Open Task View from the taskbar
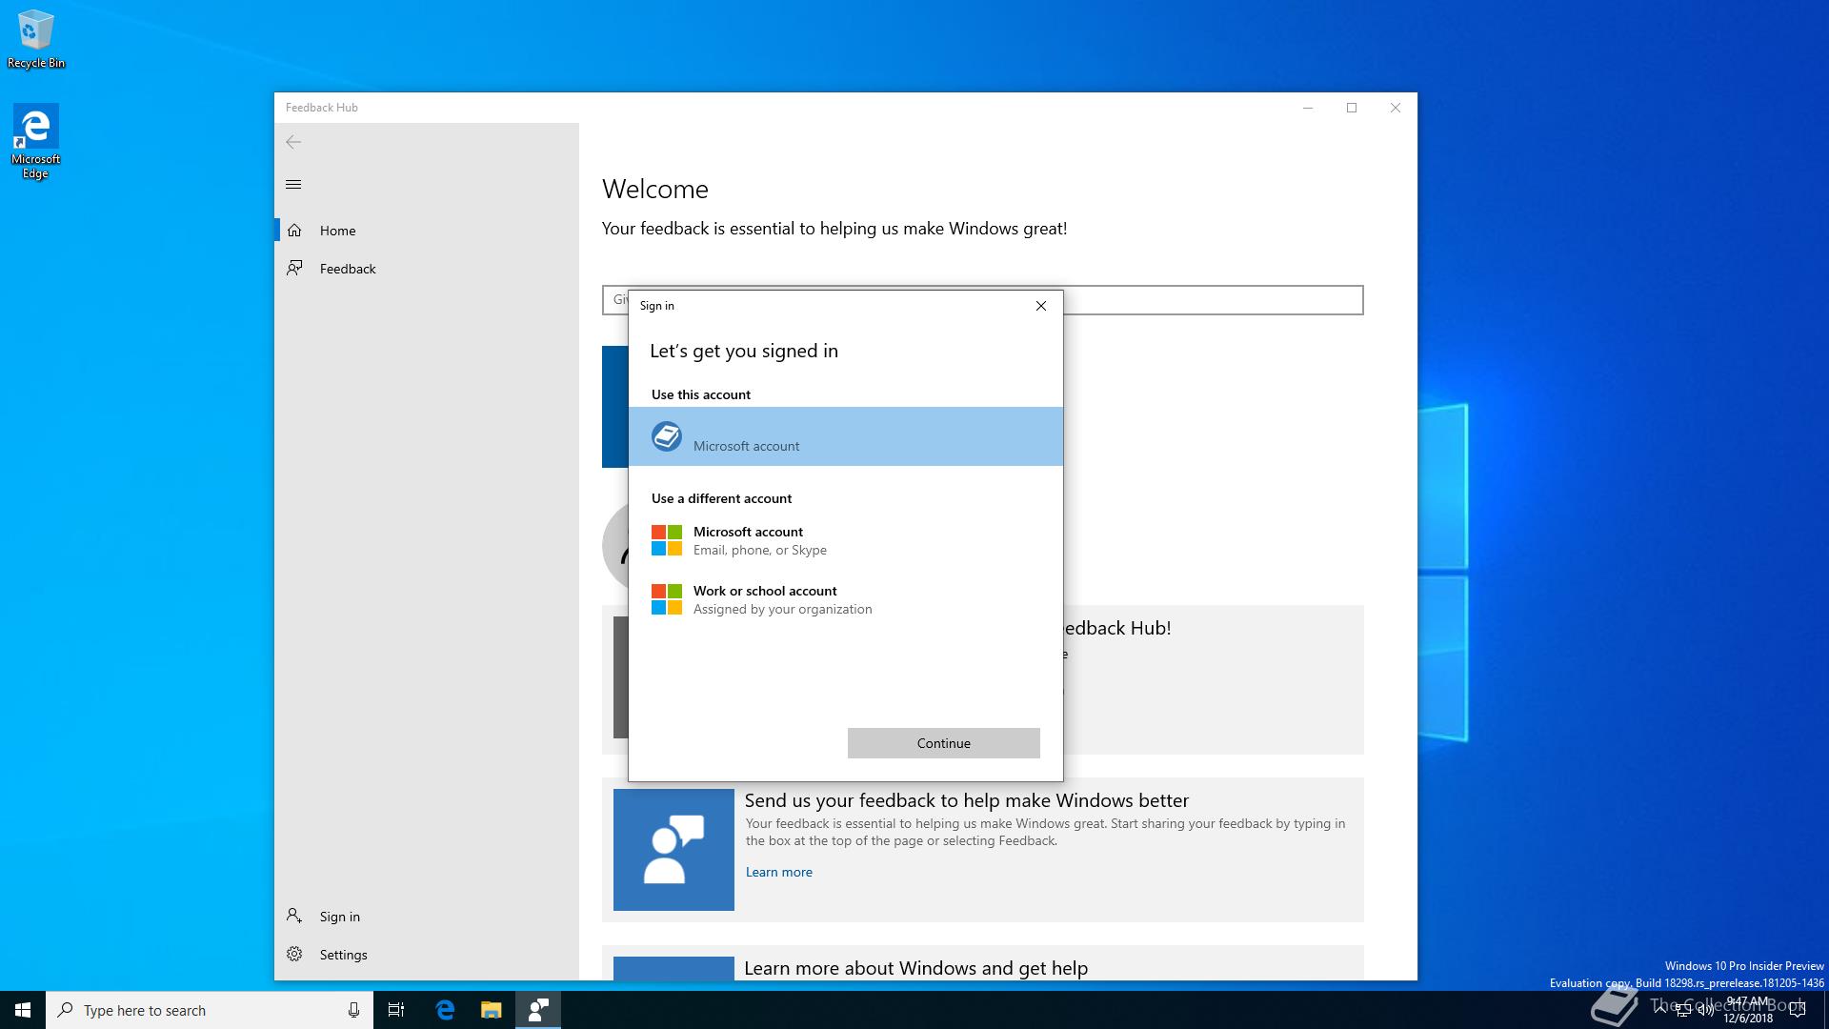Viewport: 1829px width, 1029px height. coord(396,1010)
